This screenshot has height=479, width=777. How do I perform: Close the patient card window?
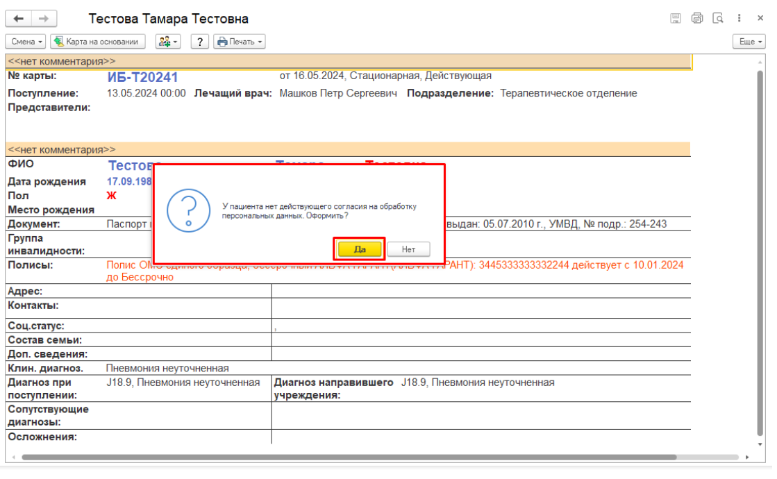click(x=760, y=19)
